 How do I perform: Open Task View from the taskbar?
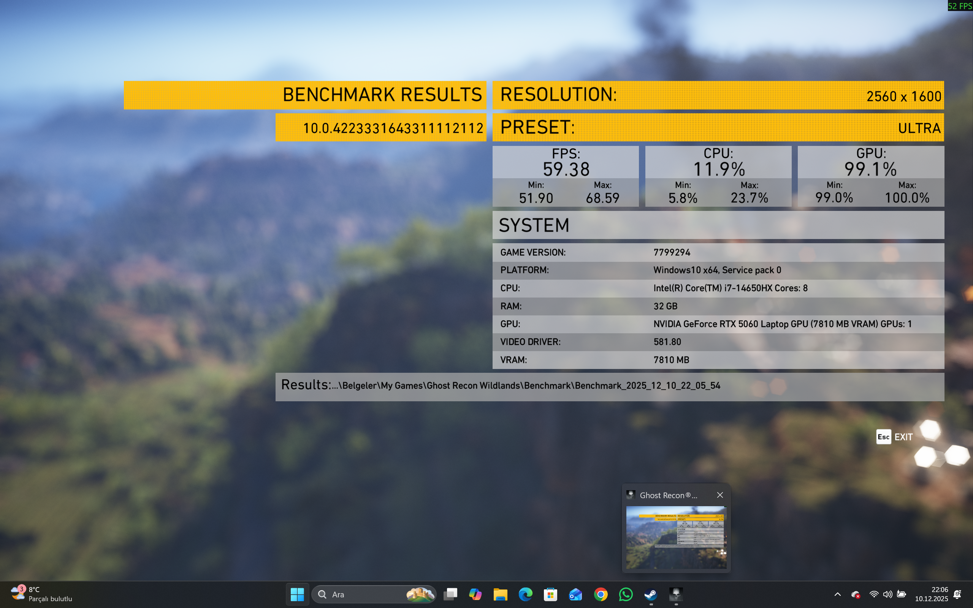(450, 594)
